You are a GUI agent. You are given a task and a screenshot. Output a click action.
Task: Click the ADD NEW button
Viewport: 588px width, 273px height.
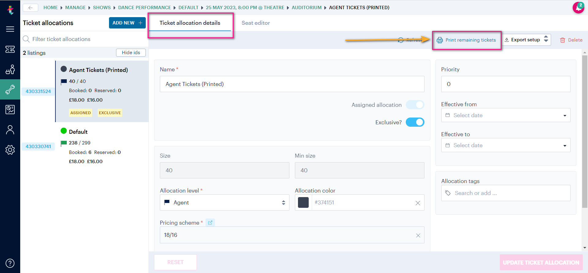tap(127, 23)
